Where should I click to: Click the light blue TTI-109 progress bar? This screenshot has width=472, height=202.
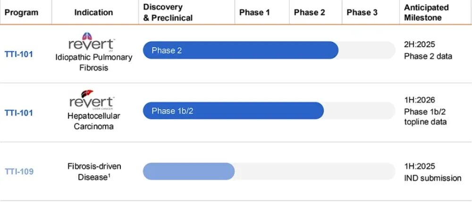pyautogui.click(x=189, y=171)
